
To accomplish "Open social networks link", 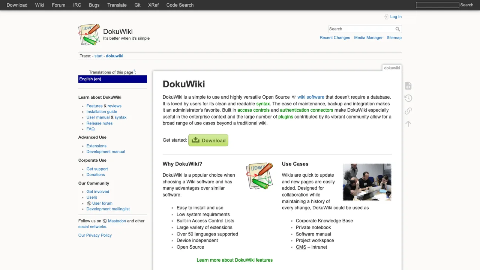I will point(92,226).
